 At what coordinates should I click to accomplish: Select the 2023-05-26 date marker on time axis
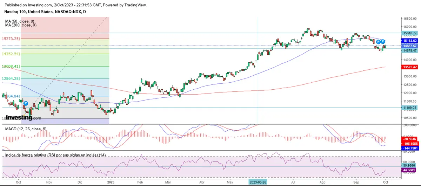pos(258,182)
